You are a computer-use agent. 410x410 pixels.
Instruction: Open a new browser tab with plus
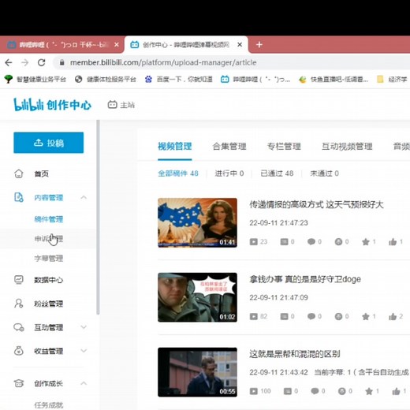coord(259,45)
